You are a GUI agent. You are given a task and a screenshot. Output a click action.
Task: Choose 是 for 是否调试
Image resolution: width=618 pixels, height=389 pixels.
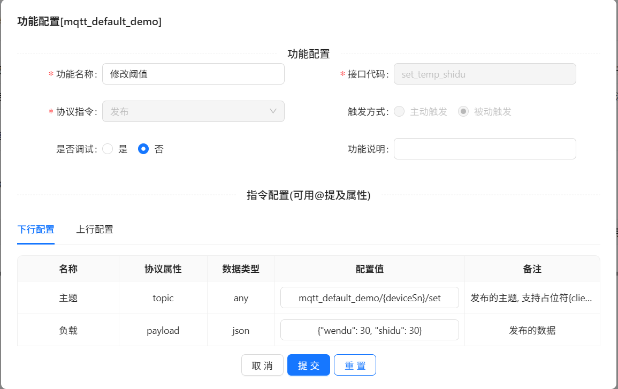pos(108,149)
